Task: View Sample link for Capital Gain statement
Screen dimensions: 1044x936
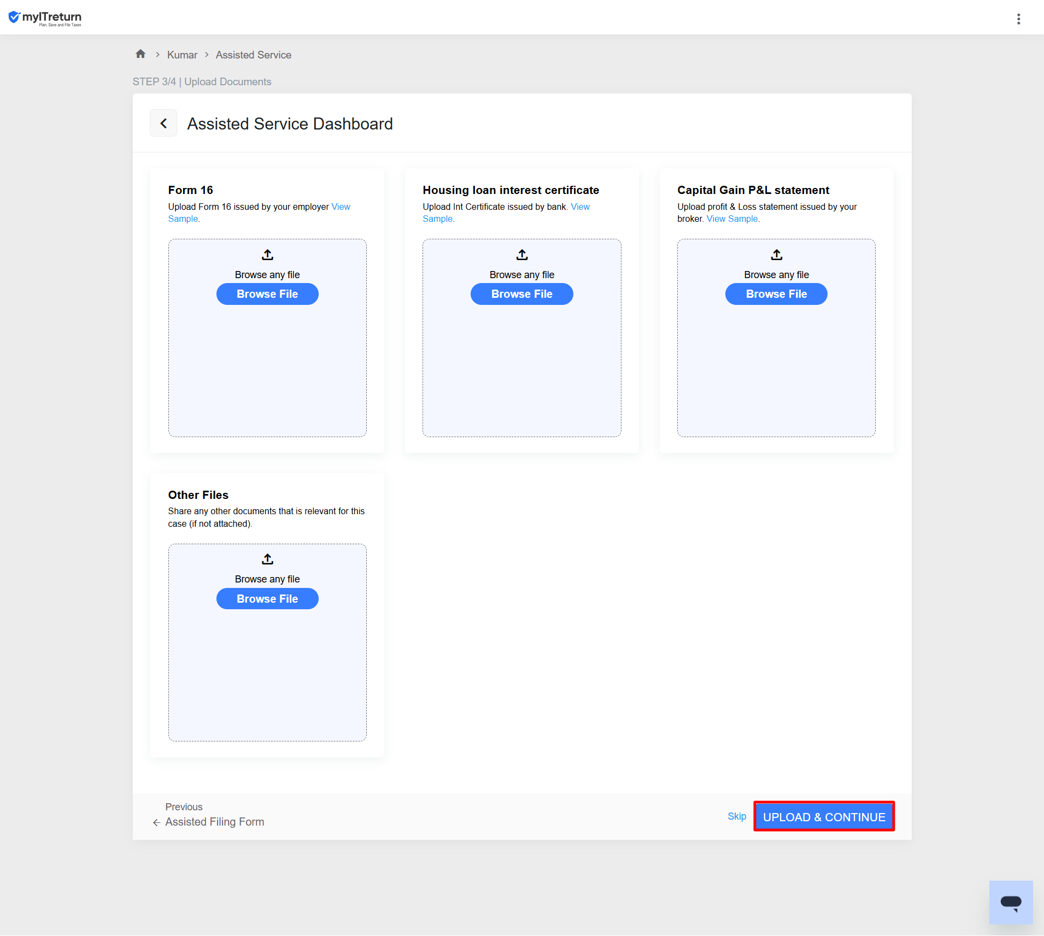Action: [733, 219]
